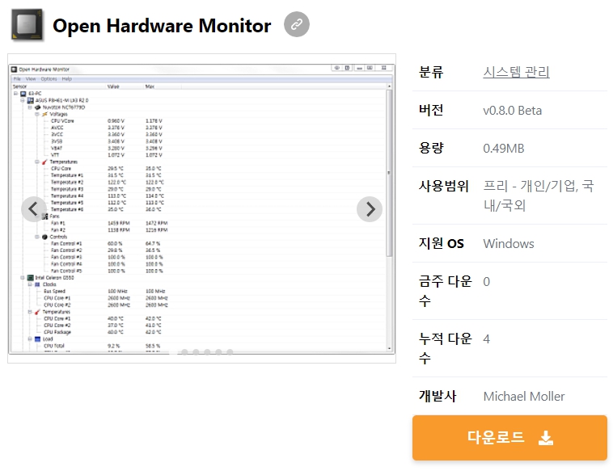Click the 개발사 label

pyautogui.click(x=437, y=396)
